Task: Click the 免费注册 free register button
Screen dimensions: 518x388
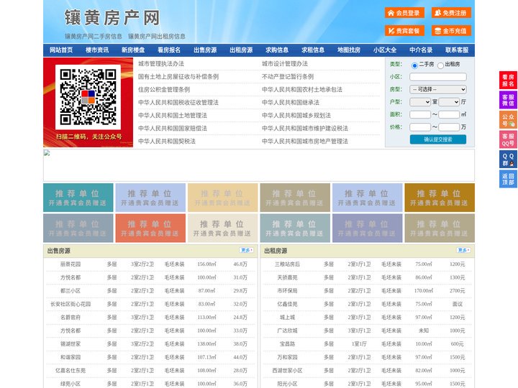Action: coord(451,13)
